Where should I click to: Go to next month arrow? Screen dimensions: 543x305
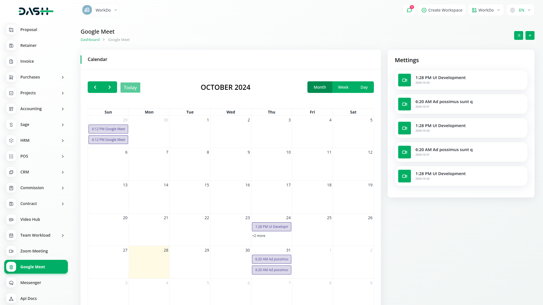tap(110, 87)
